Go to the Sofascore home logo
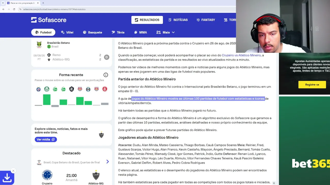Screen dimensions: 330x185 [x=49, y=20]
